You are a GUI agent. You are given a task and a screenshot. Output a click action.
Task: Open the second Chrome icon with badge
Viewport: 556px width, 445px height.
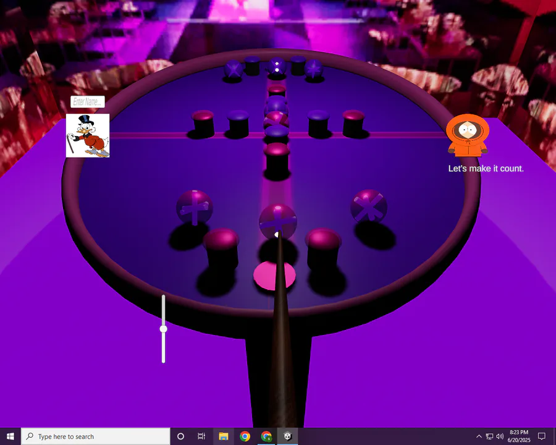[x=266, y=436]
